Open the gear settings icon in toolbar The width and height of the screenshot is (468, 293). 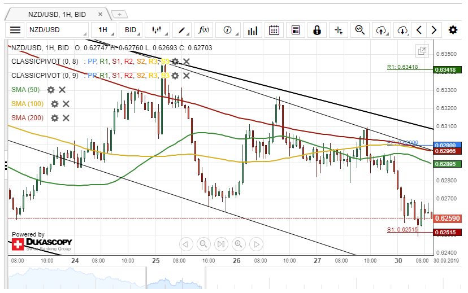[x=453, y=30]
